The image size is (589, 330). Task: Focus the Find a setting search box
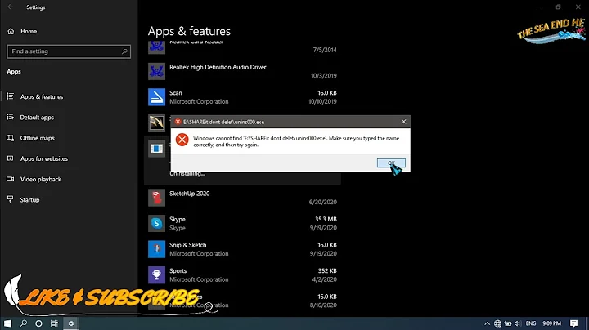(x=69, y=51)
